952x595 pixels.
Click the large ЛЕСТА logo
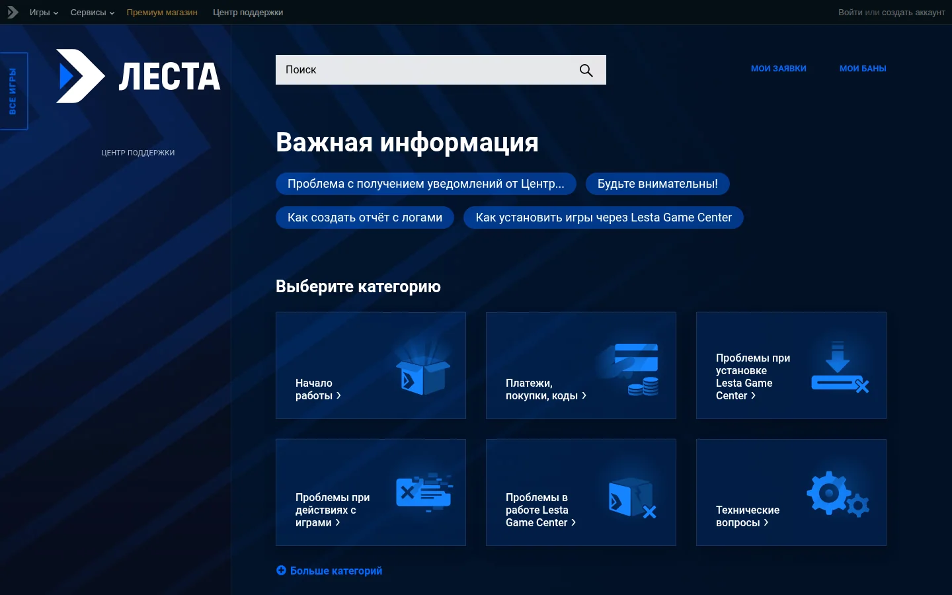(x=138, y=76)
